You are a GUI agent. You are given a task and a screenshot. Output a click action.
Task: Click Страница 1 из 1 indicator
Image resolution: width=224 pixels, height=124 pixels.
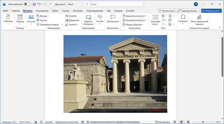tap(9, 122)
